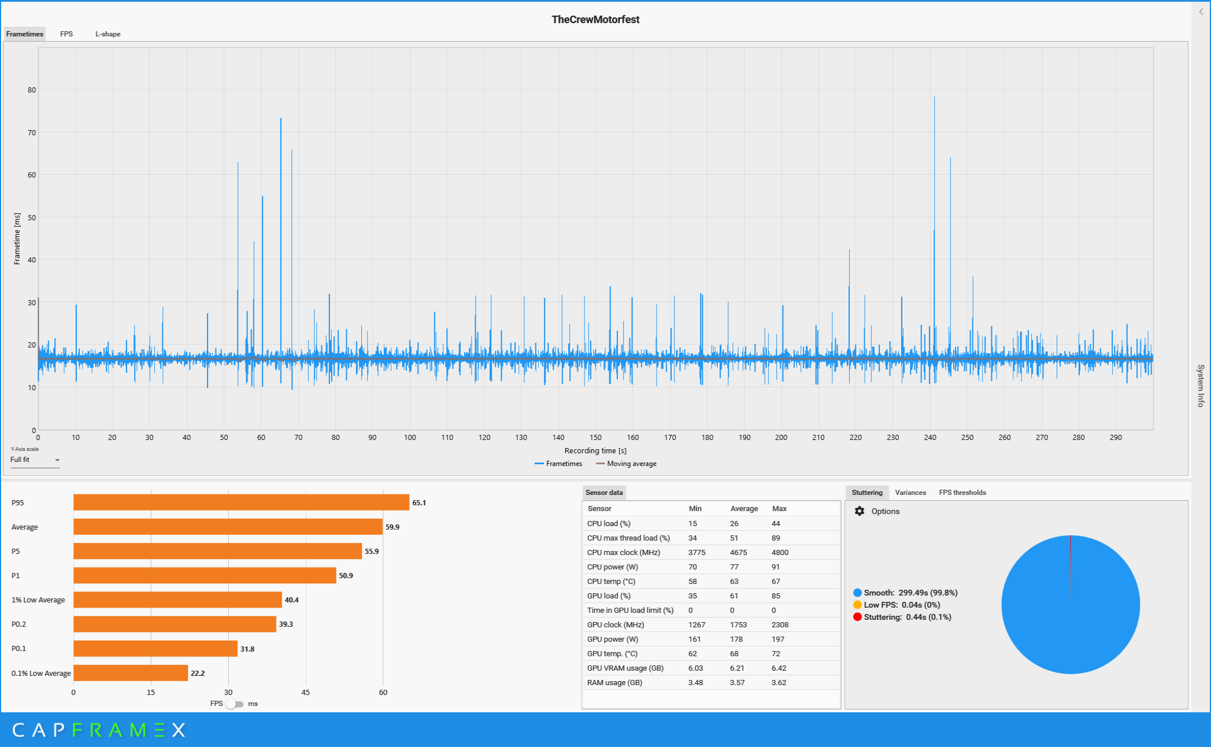Expand the System Info side panel
Viewport: 1211px width, 747px height.
point(1201,386)
